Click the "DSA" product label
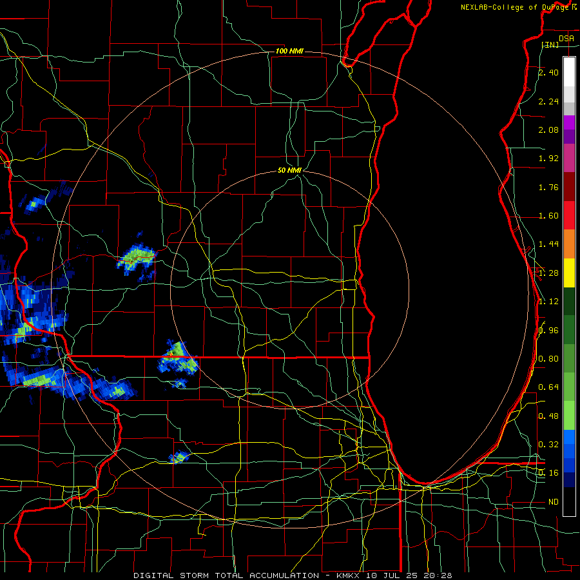Image resolution: width=580 pixels, height=580 pixels. (566, 38)
